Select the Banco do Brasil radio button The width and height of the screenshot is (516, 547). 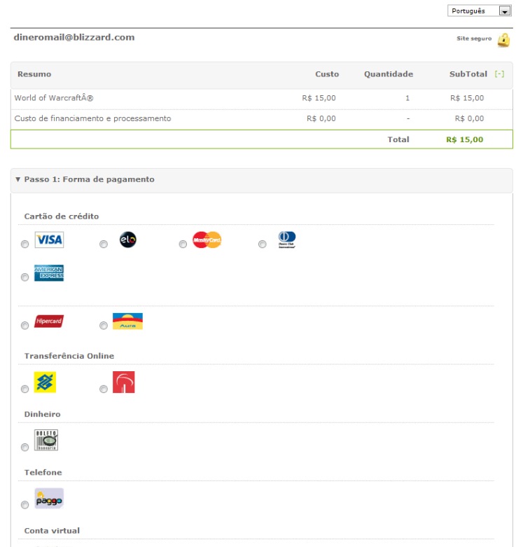pos(25,389)
